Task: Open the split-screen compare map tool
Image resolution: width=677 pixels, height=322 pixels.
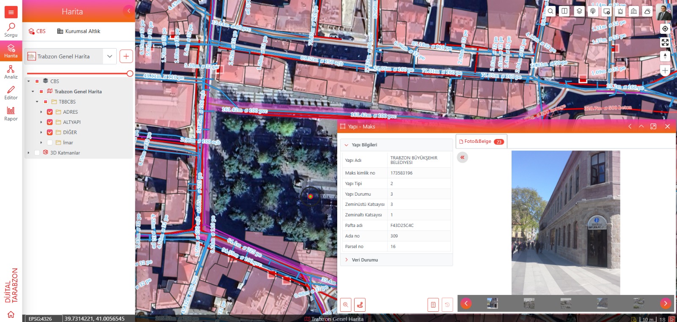Action: (x=564, y=11)
